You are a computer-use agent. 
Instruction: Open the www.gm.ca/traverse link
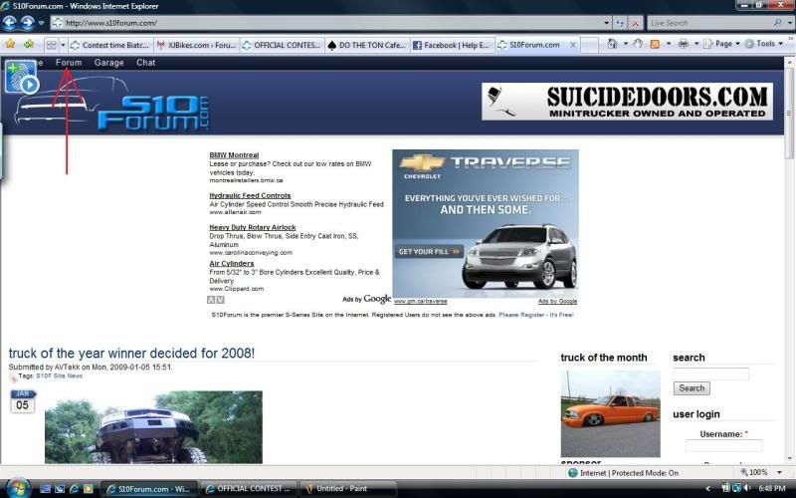(x=420, y=302)
